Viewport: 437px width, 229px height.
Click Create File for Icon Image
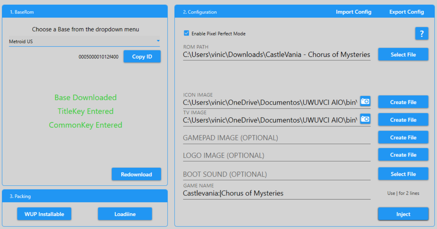click(403, 102)
